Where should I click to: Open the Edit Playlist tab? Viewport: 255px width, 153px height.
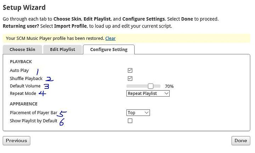pyautogui.click(x=62, y=49)
